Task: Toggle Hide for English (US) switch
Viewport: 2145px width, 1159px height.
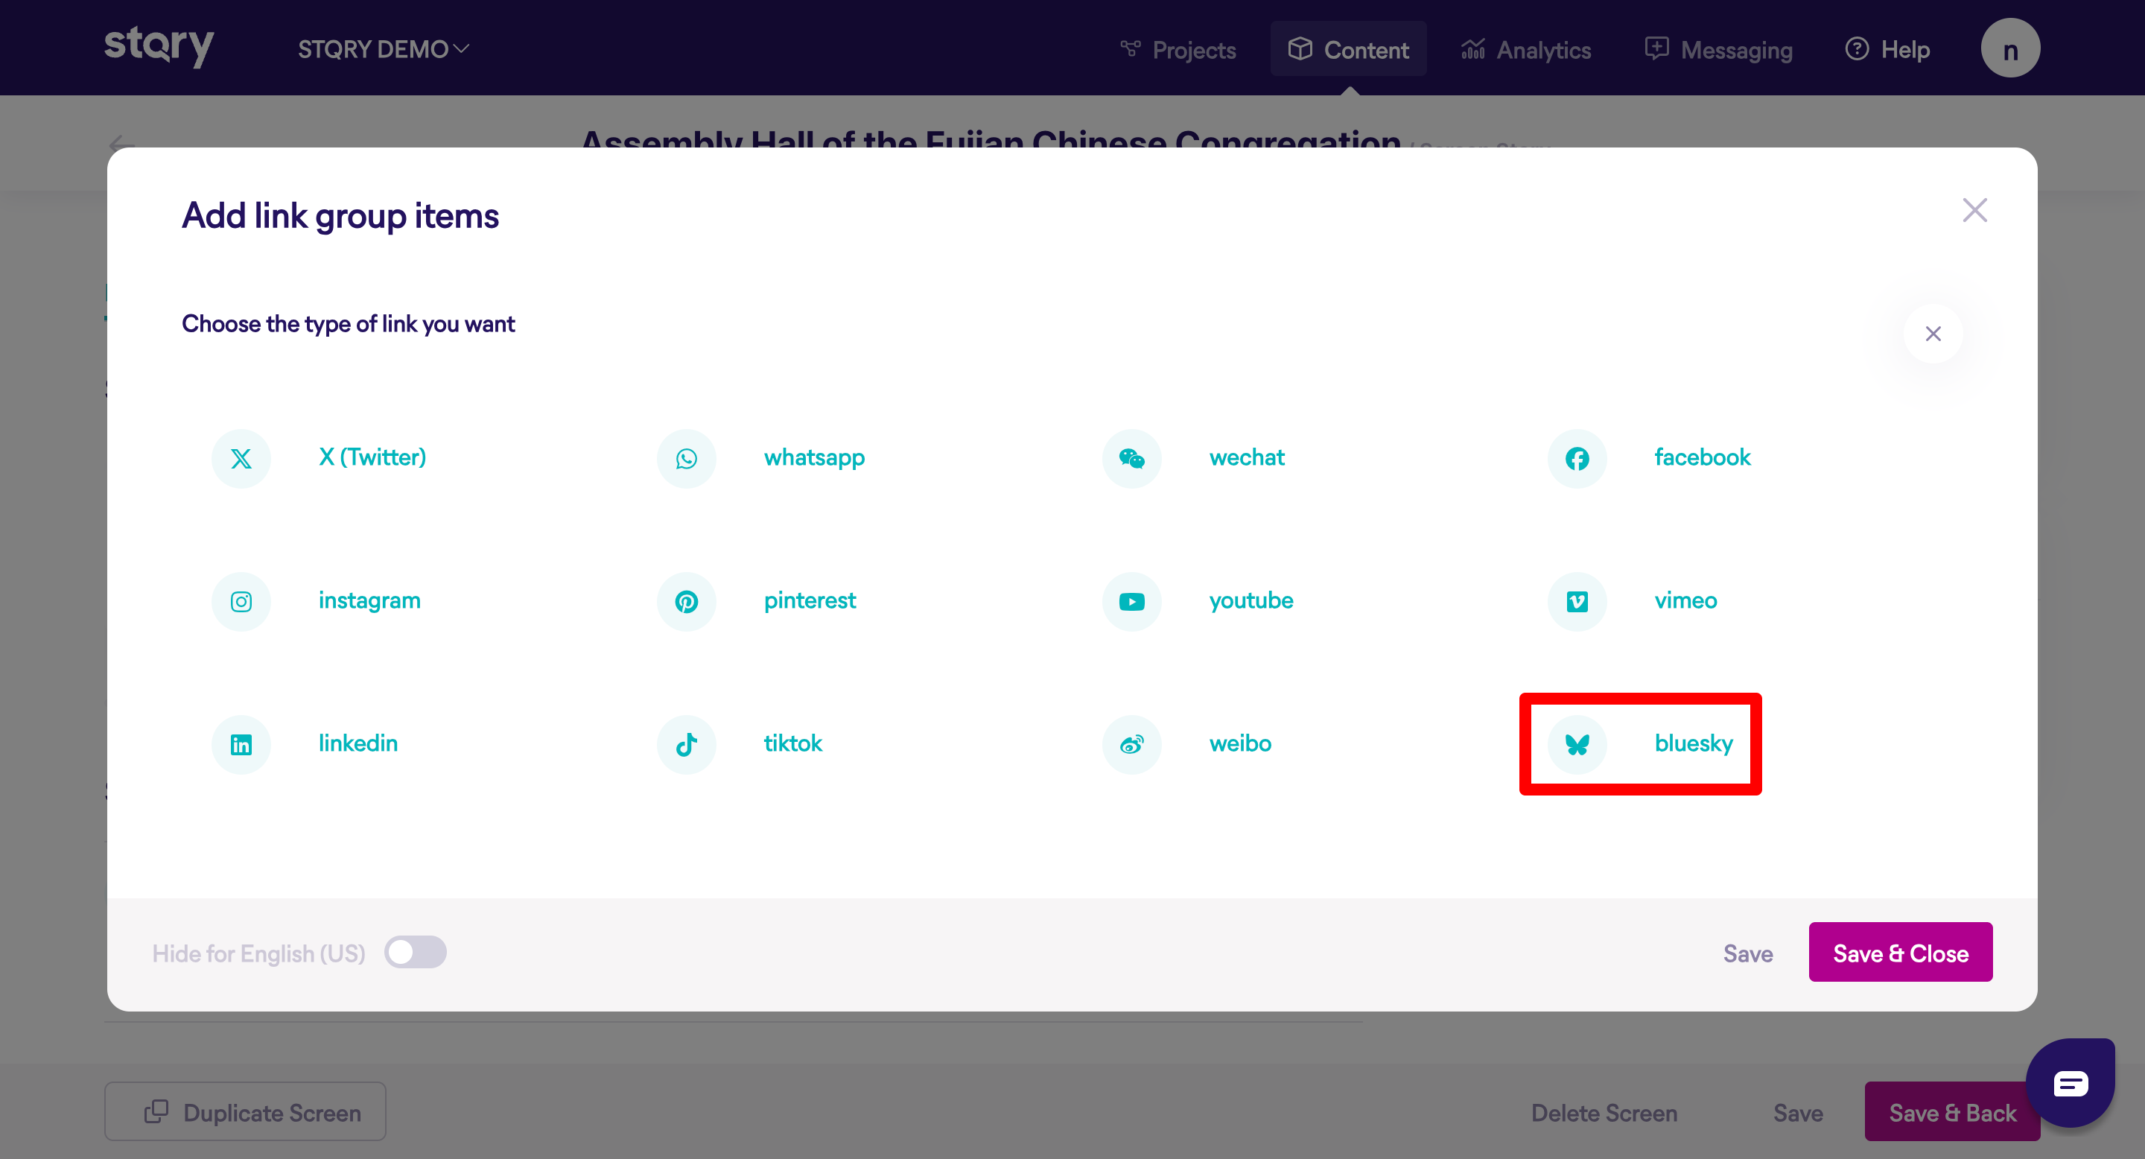Action: point(415,953)
